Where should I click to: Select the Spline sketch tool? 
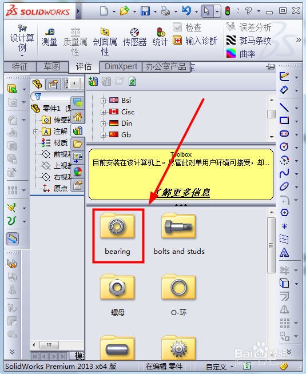284,173
